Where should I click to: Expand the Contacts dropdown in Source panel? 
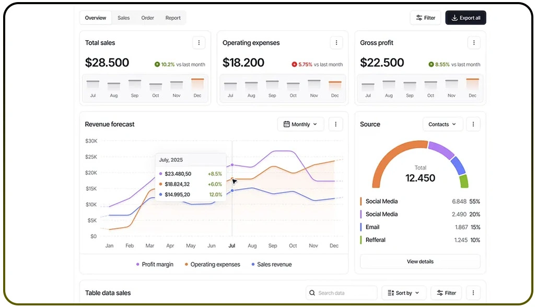click(442, 124)
